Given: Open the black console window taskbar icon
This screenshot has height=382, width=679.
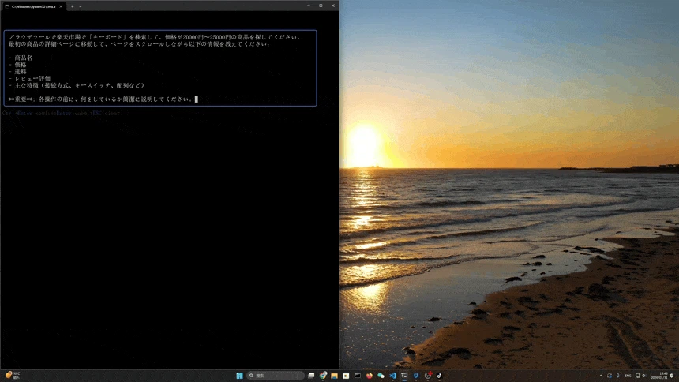Looking at the screenshot, I should (357, 376).
